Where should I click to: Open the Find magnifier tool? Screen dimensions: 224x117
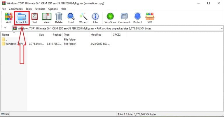71,18
